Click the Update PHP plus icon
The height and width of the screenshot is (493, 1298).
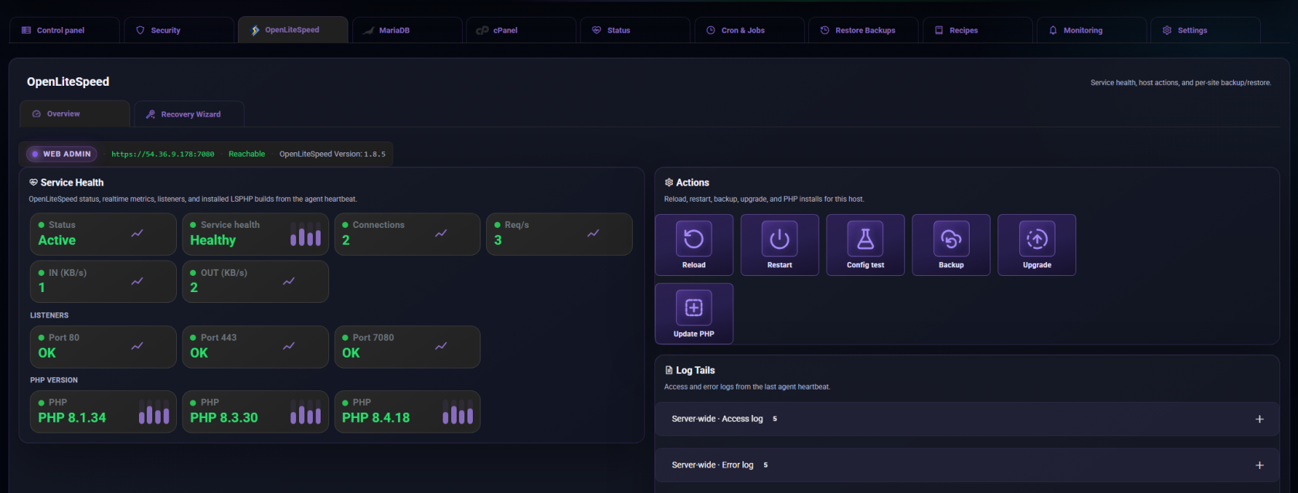point(694,308)
